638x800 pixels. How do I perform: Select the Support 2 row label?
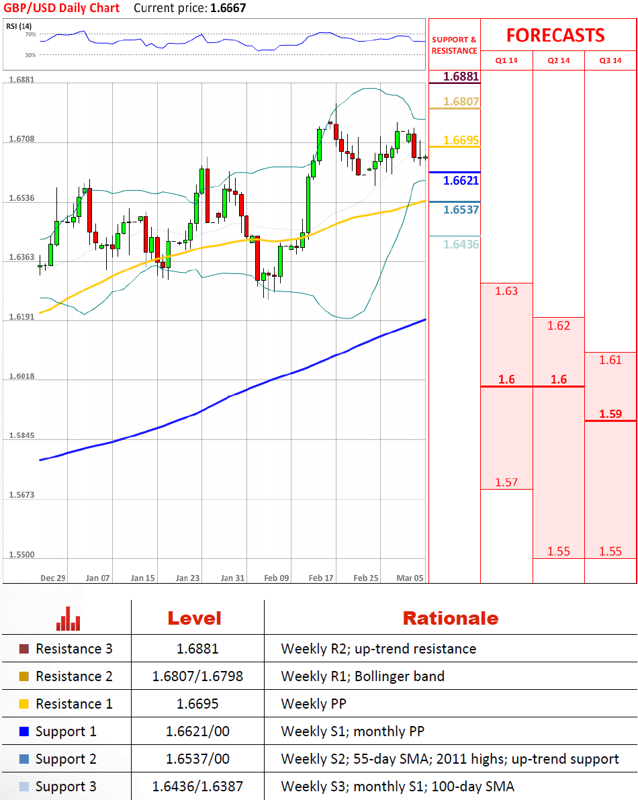[x=66, y=759]
